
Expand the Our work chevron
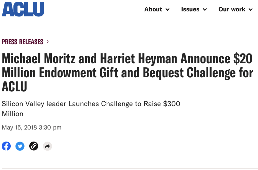pyautogui.click(x=251, y=10)
